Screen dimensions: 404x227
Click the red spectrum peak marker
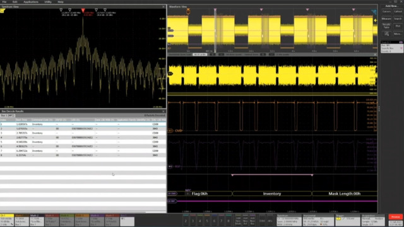pyautogui.click(x=83, y=10)
